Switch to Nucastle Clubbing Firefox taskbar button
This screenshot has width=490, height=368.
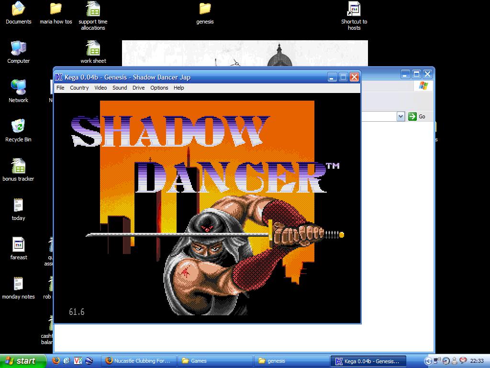pos(138,361)
